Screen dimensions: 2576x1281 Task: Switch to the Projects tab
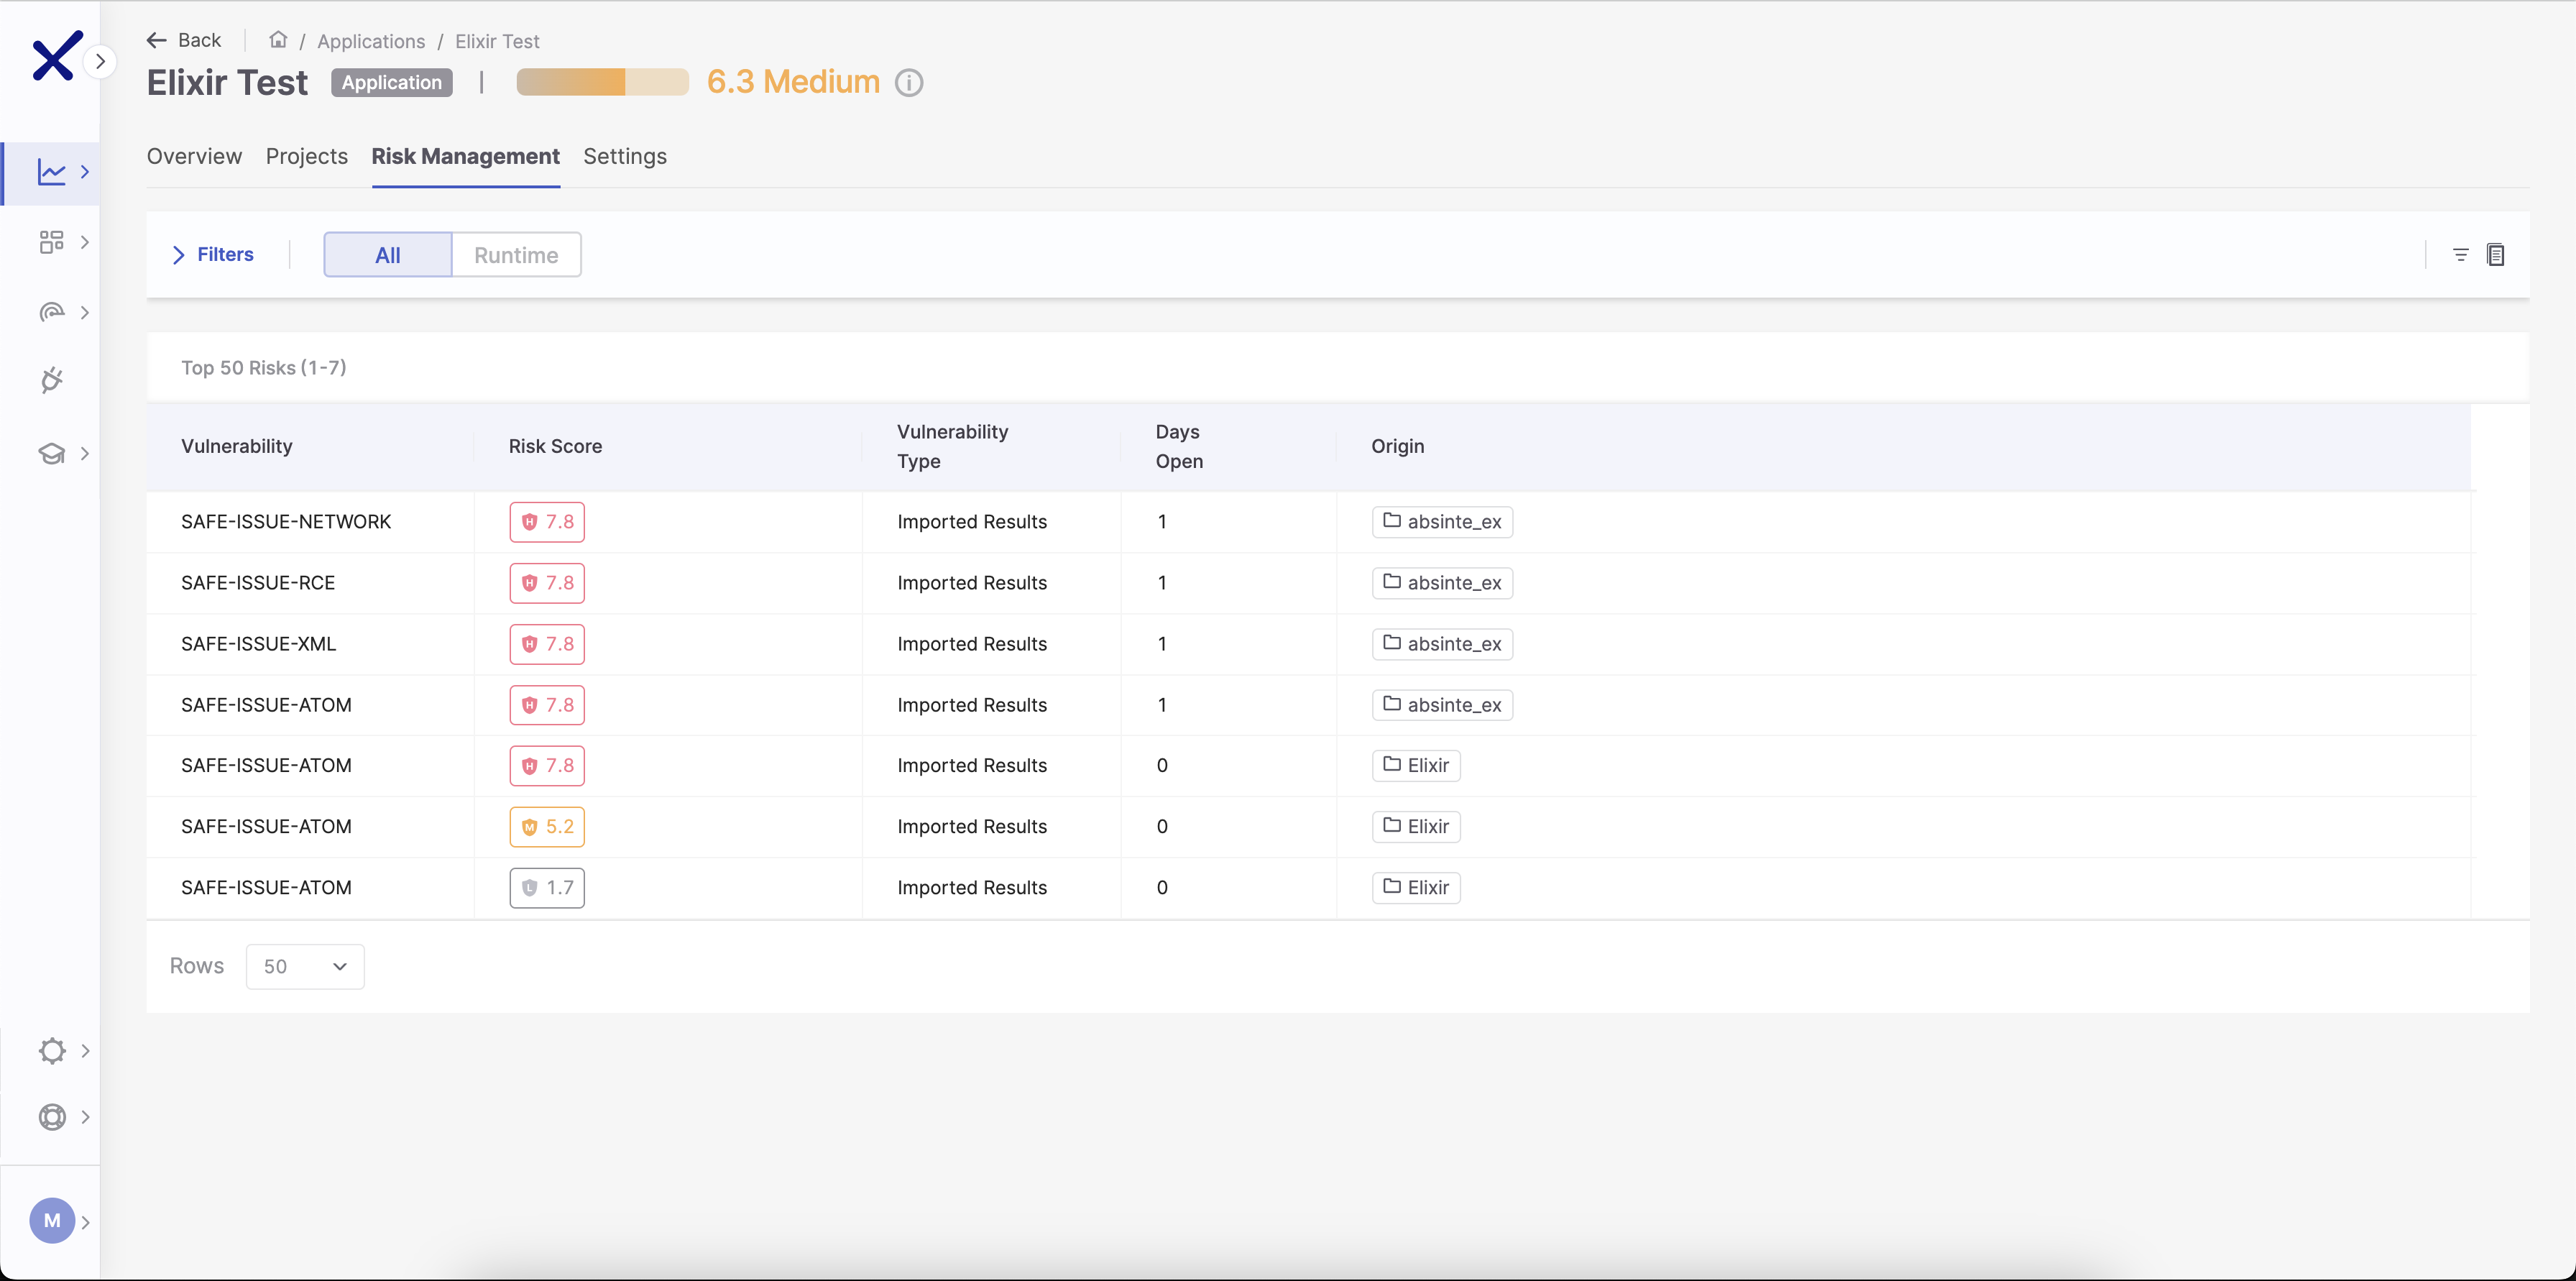click(x=307, y=156)
